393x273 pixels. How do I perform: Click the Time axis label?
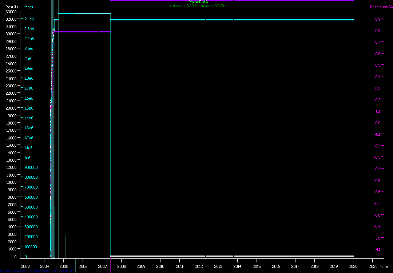(x=384, y=266)
